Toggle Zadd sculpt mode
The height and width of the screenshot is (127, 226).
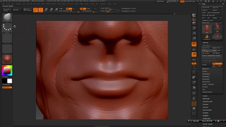pyautogui.click(x=83, y=8)
